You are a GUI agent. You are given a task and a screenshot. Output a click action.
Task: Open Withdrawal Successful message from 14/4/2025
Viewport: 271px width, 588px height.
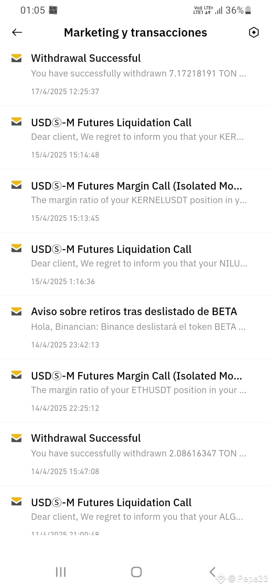(x=135, y=454)
